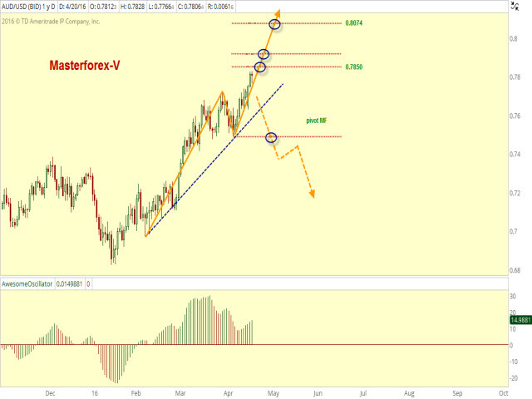Click the 0.8 price axis label
Screen dimensions: 532x399
pyautogui.click(x=514, y=39)
